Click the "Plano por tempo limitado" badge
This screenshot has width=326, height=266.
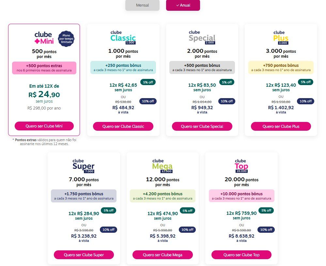(x=66, y=39)
